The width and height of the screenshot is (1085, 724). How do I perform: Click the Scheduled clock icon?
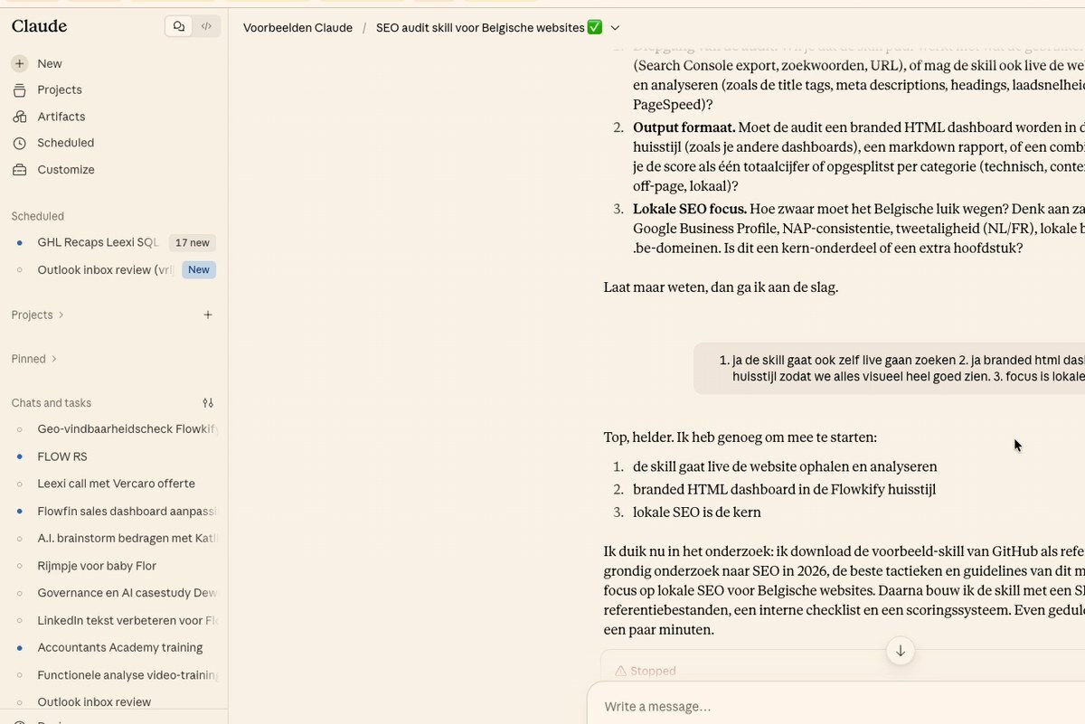pos(20,143)
